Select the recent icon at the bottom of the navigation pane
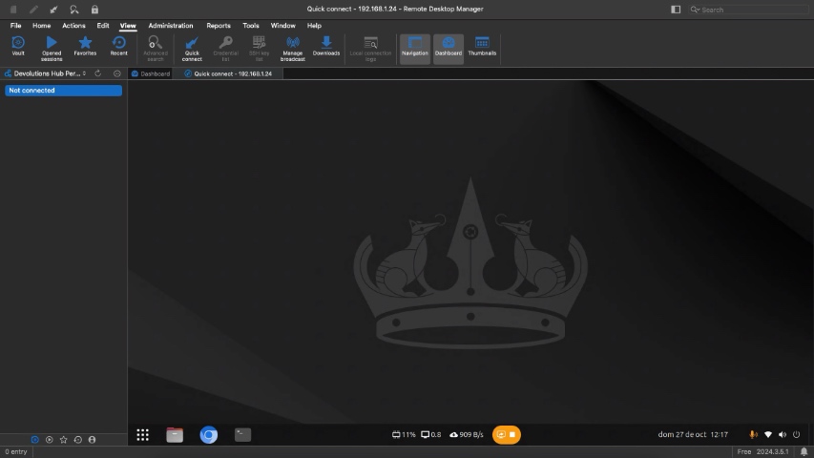The height and width of the screenshot is (458, 814). point(78,440)
